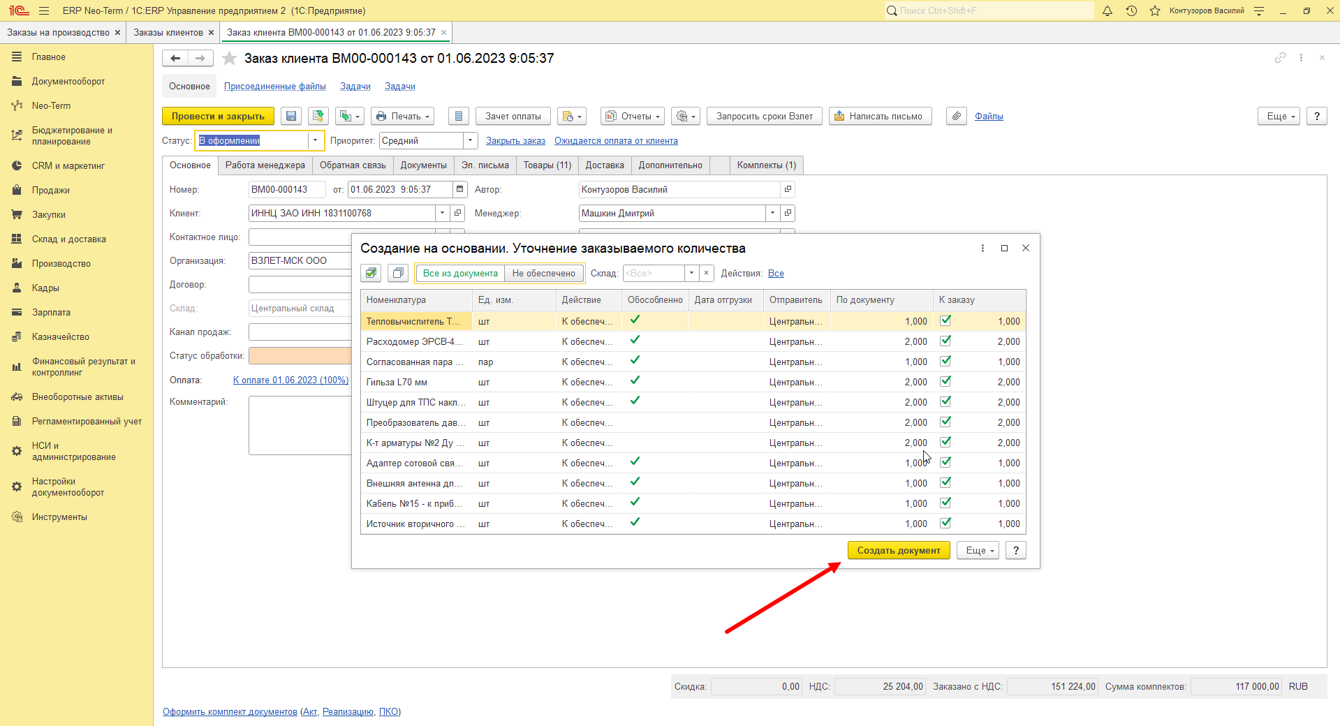Click uncheck-all rows icon in dialog

(398, 273)
